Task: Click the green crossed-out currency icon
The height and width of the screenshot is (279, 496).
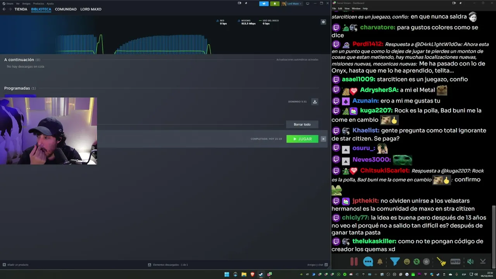Action: (417, 262)
